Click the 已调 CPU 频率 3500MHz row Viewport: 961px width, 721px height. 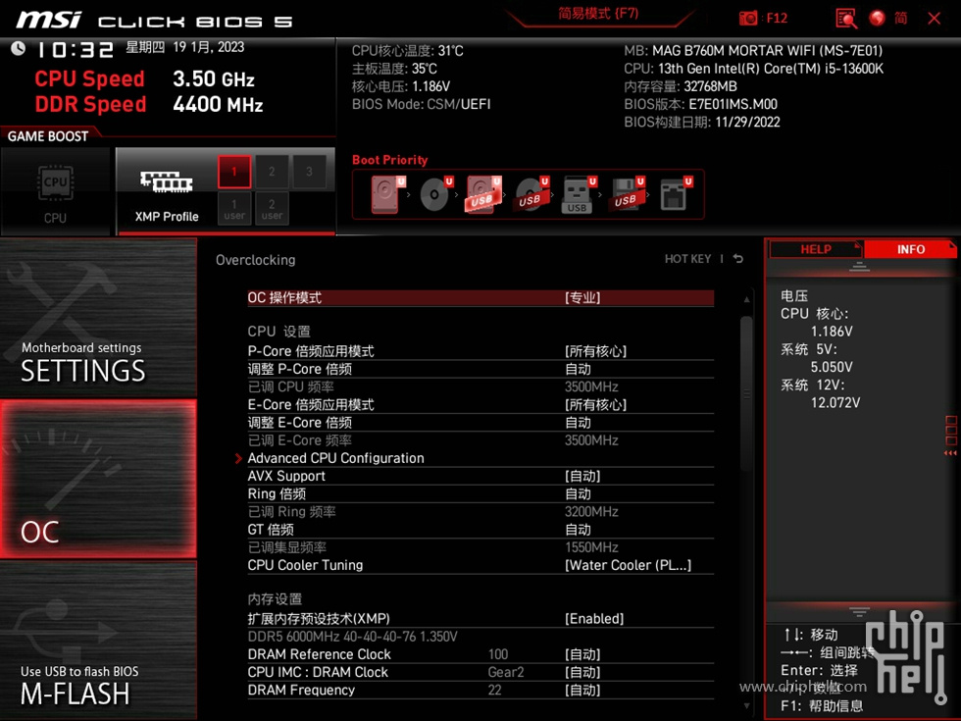pyautogui.click(x=480, y=386)
